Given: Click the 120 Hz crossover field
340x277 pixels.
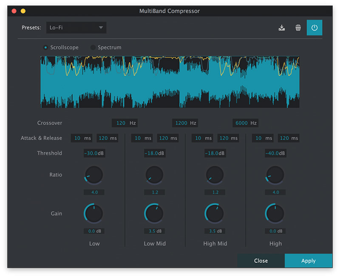Looking at the screenshot, I should click(121, 123).
